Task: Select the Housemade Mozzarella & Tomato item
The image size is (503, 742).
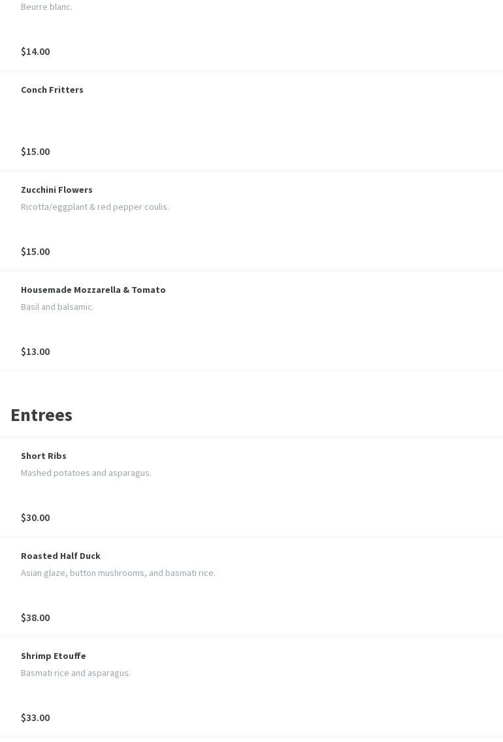Action: point(93,290)
